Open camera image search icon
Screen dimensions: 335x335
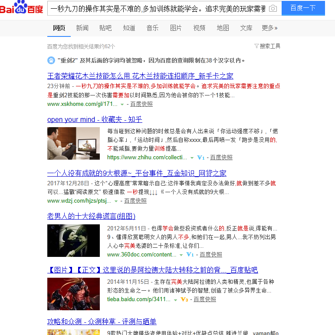pyautogui.click(x=273, y=9)
